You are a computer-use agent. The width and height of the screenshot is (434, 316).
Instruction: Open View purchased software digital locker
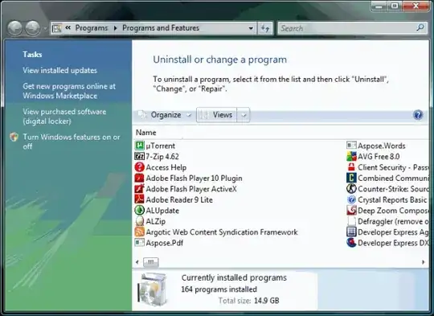point(64,117)
